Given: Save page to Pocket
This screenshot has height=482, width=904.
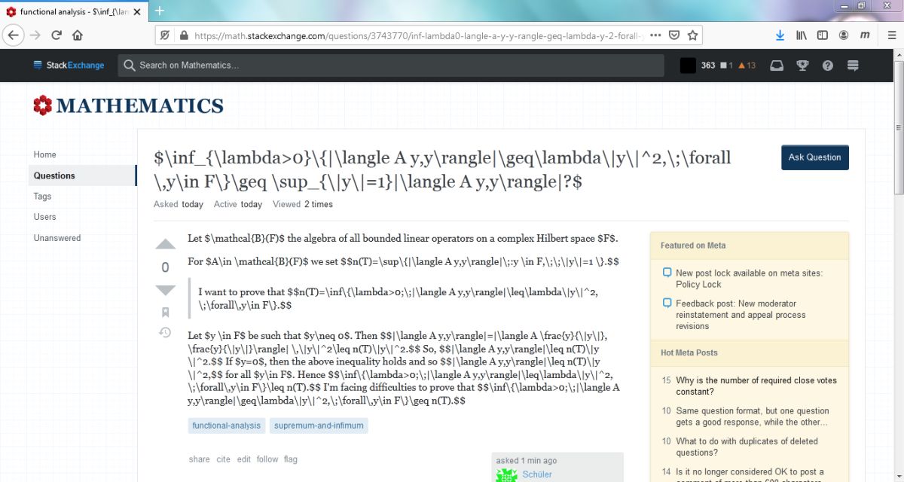Looking at the screenshot, I should click(x=675, y=35).
